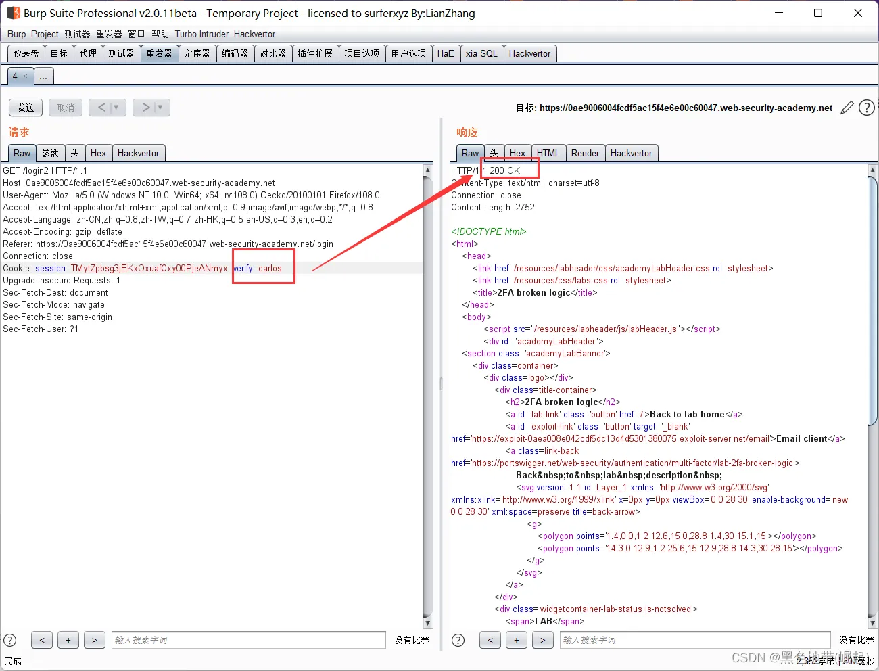
Task: Switch to the 测试器 main tab
Action: (x=122, y=53)
